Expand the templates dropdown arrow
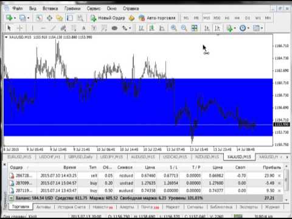 point(262,28)
